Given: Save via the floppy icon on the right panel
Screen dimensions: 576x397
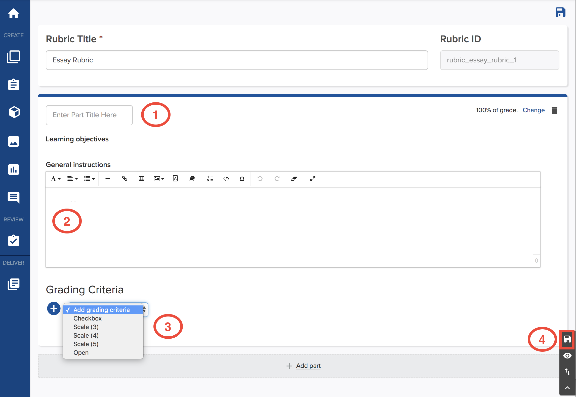Looking at the screenshot, I should [x=567, y=339].
